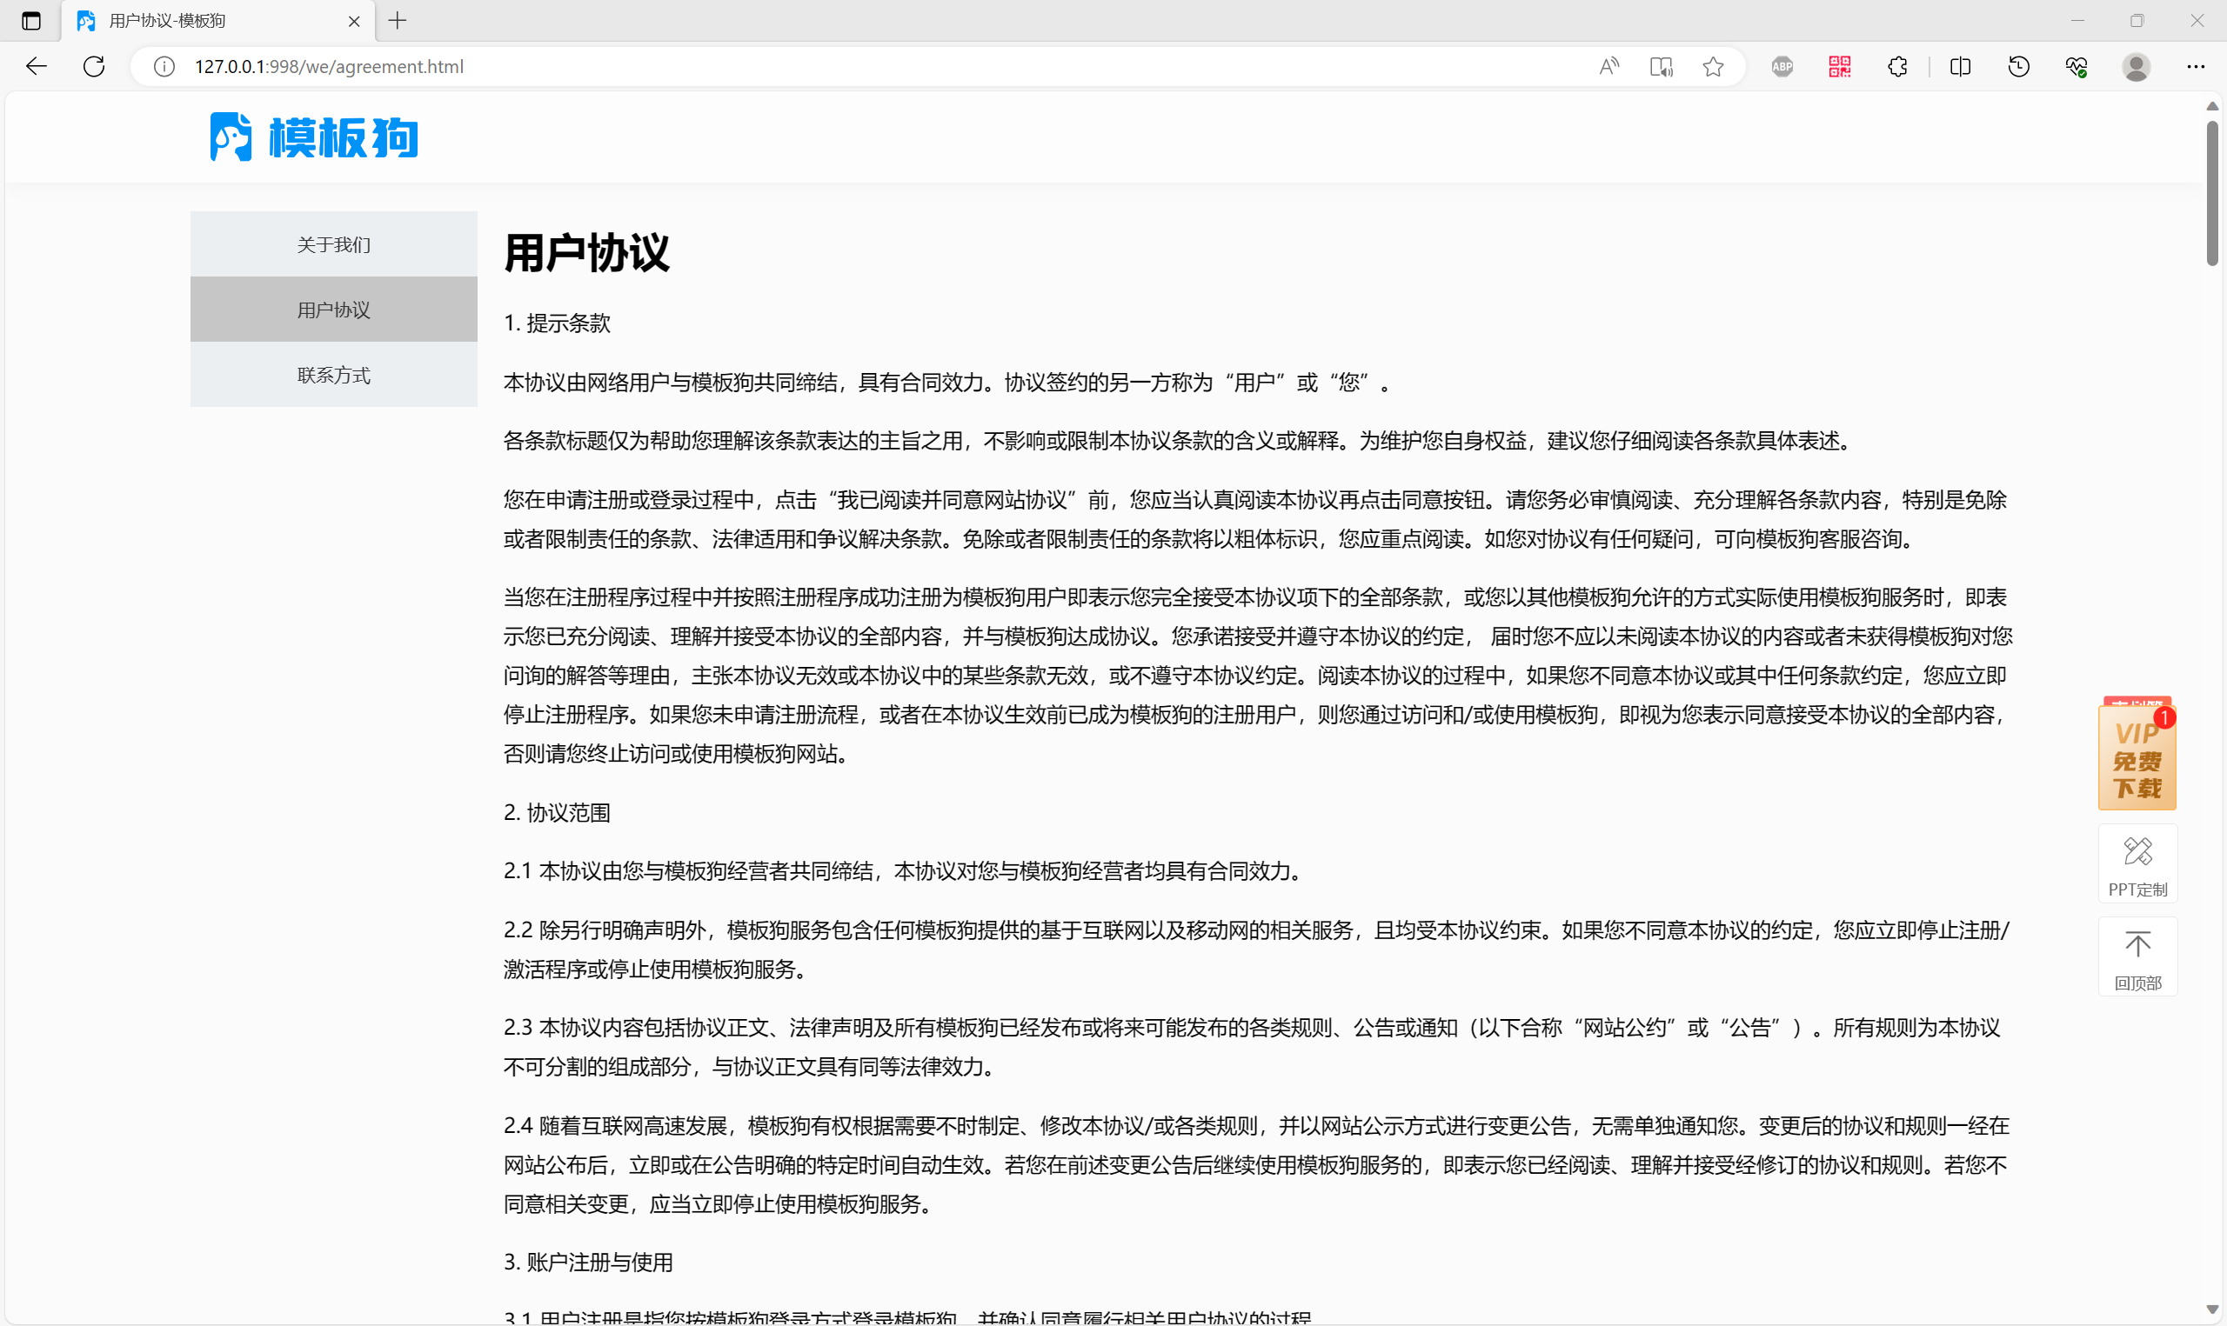This screenshot has width=2227, height=1326.
Task: Open the red QR code extension
Action: click(x=1839, y=66)
